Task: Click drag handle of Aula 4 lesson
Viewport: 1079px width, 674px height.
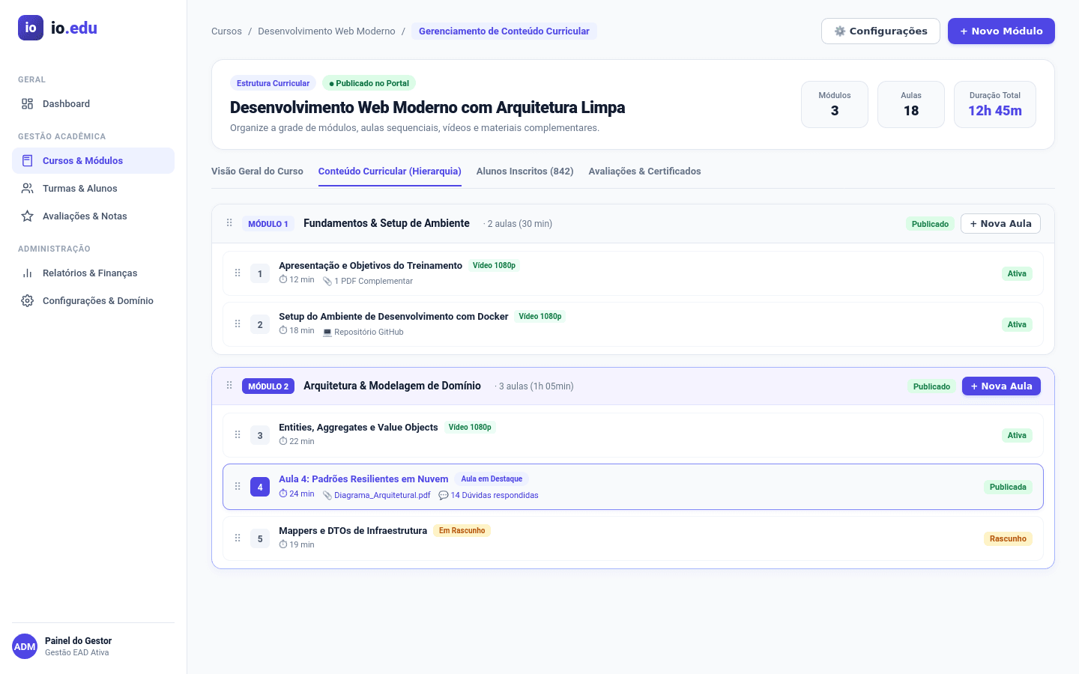Action: (x=238, y=487)
